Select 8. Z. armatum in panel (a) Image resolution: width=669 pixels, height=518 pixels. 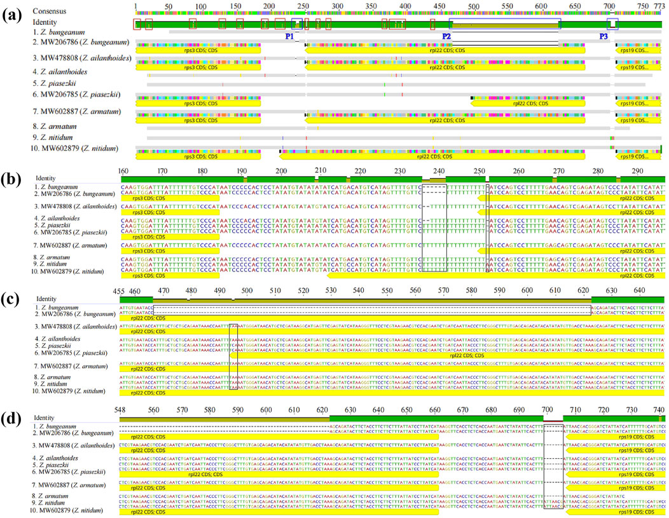tap(55, 126)
